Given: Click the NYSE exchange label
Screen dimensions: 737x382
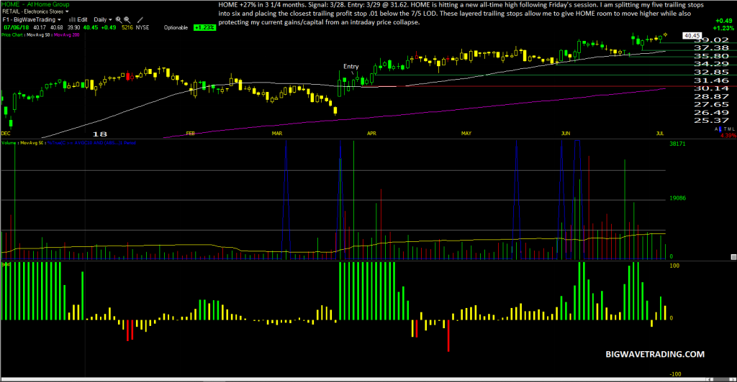Looking at the screenshot, I should (143, 27).
